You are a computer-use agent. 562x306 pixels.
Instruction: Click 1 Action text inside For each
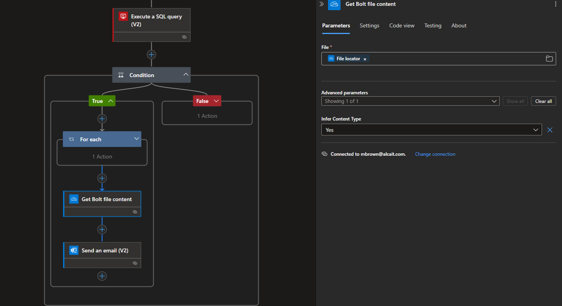click(x=102, y=157)
